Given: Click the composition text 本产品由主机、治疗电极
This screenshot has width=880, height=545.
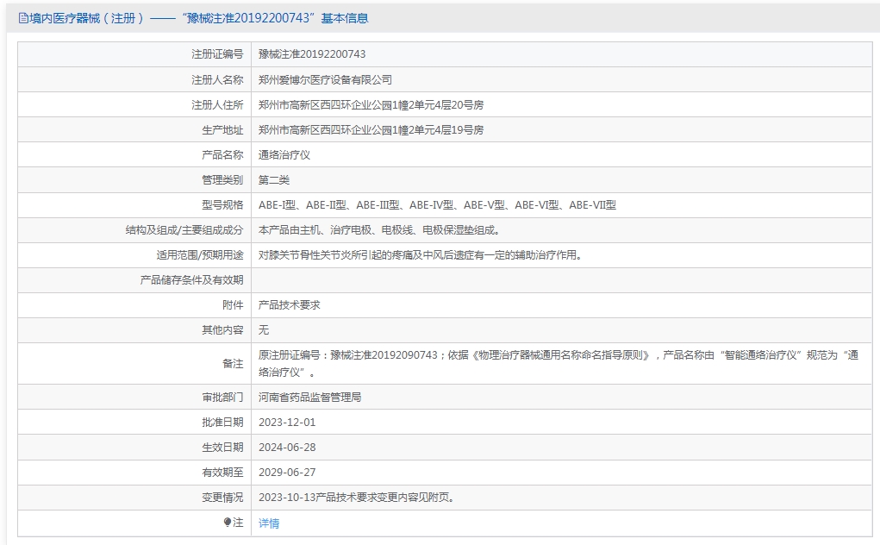Looking at the screenshot, I should (379, 230).
